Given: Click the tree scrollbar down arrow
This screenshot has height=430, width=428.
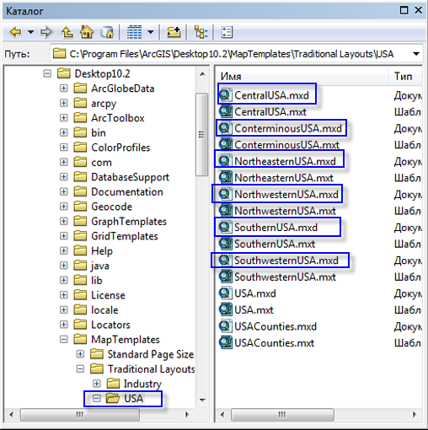Looking at the screenshot, I should point(202,400).
